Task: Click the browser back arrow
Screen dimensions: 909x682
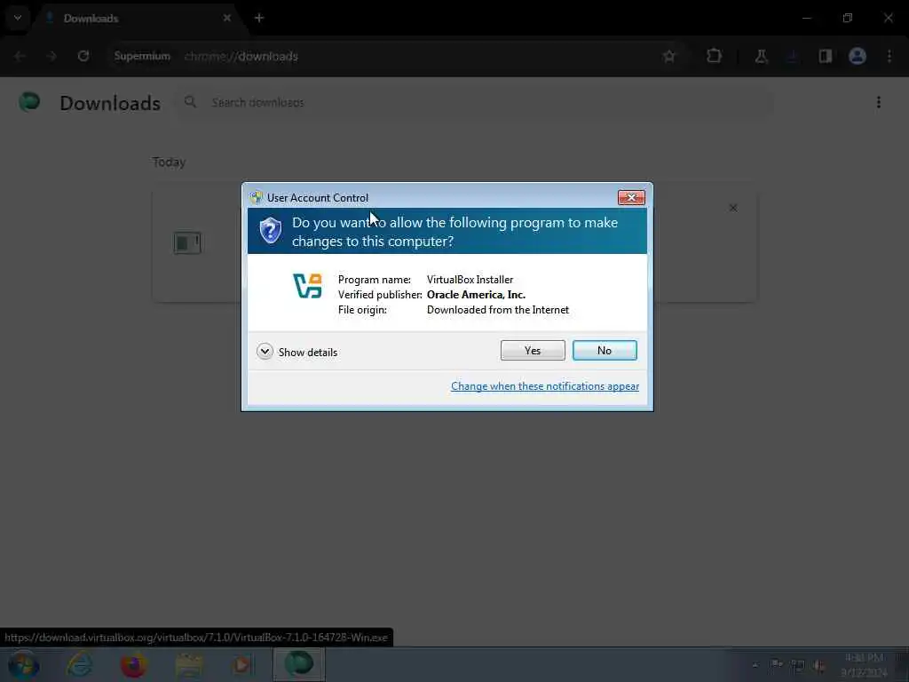Action: coord(20,56)
